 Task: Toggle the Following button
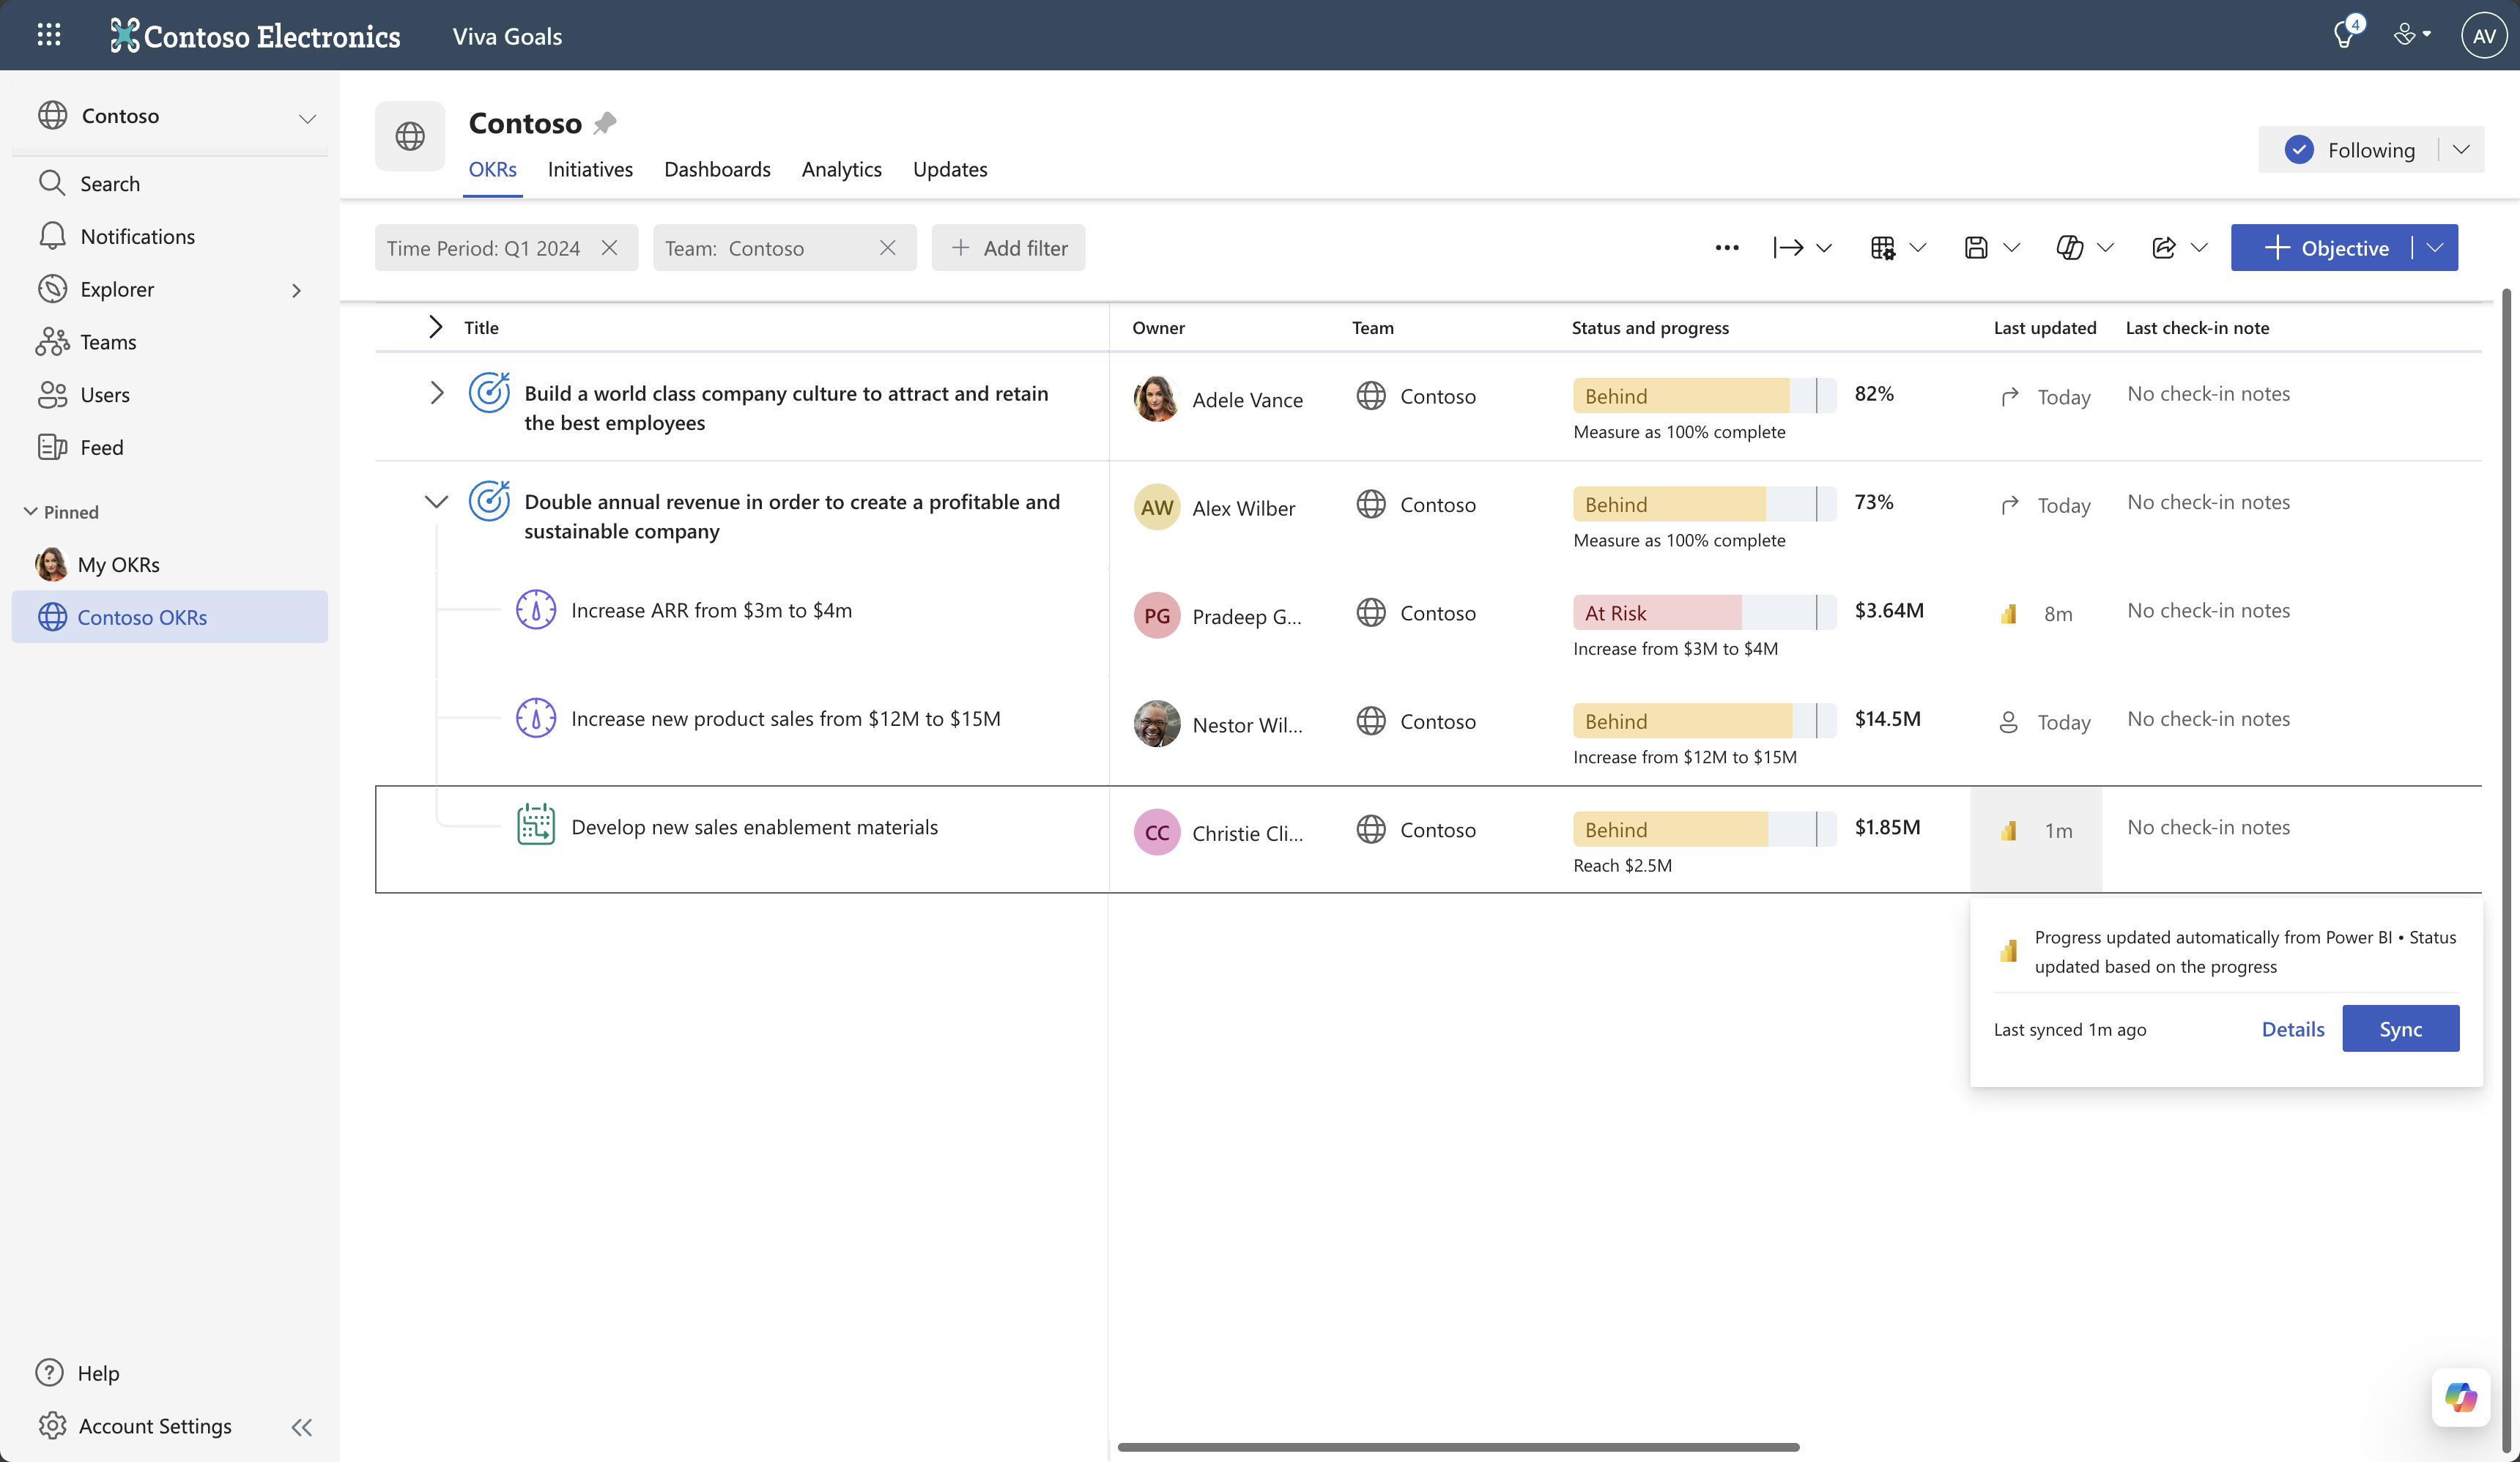pyautogui.click(x=2350, y=150)
